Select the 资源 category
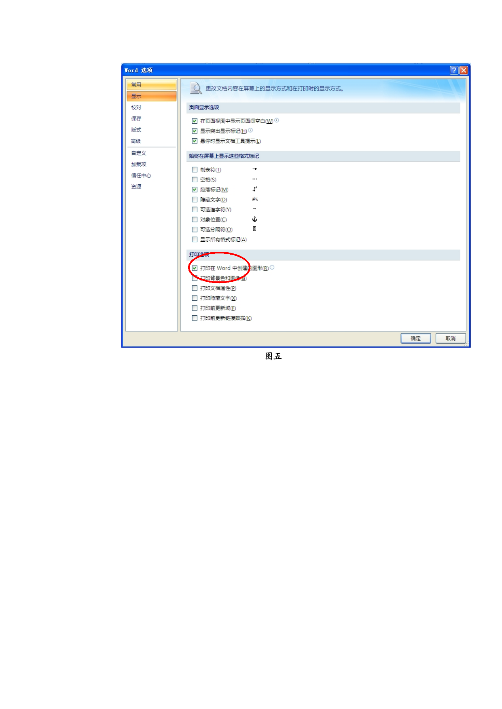The width and height of the screenshot is (502, 709). tap(136, 187)
